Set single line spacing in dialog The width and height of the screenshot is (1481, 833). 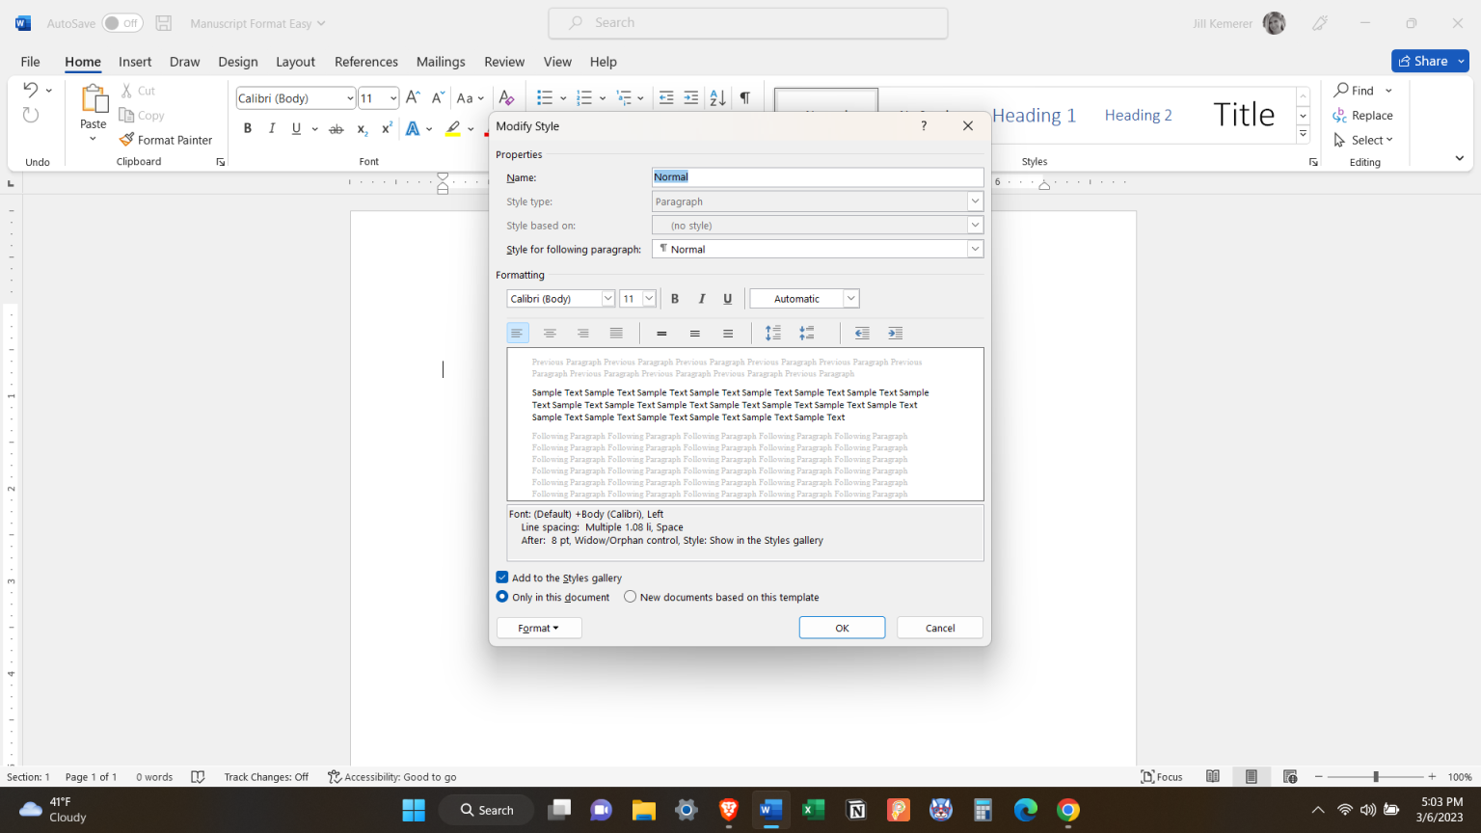(x=661, y=333)
